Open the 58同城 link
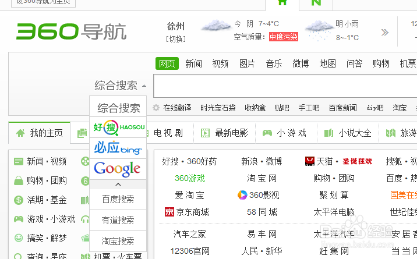This screenshot has width=417, height=259. click(262, 212)
